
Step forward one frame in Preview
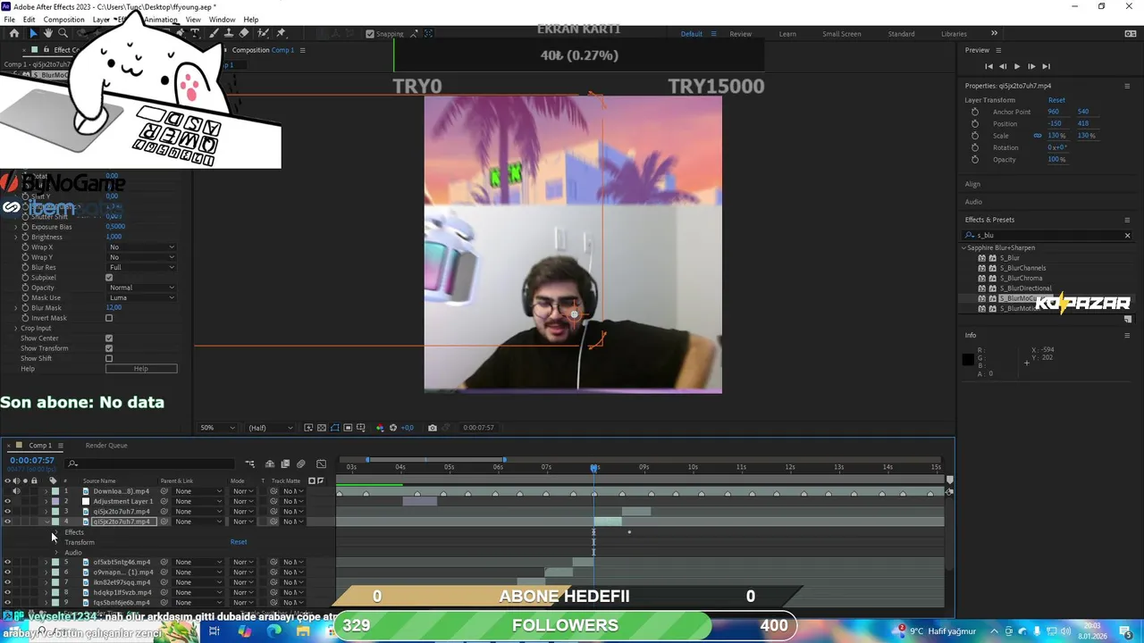[1031, 66]
